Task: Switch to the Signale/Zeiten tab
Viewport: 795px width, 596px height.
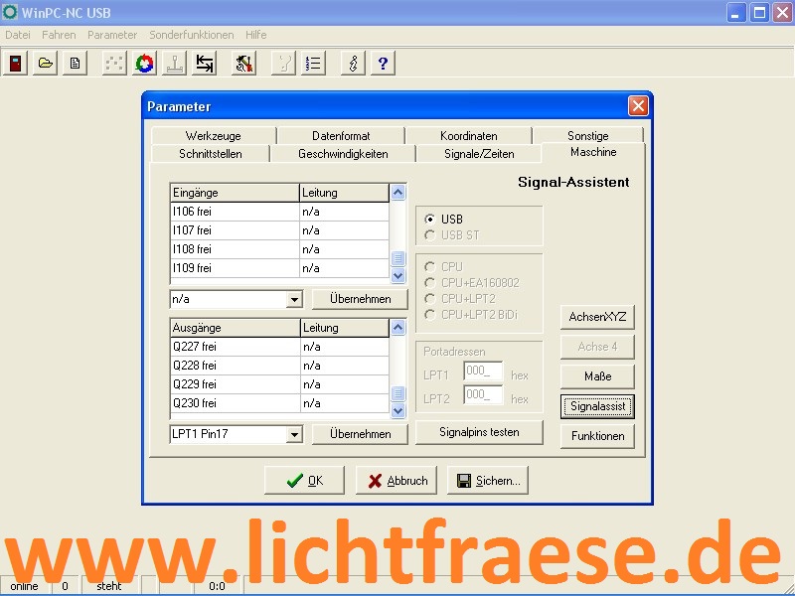Action: pos(479,154)
